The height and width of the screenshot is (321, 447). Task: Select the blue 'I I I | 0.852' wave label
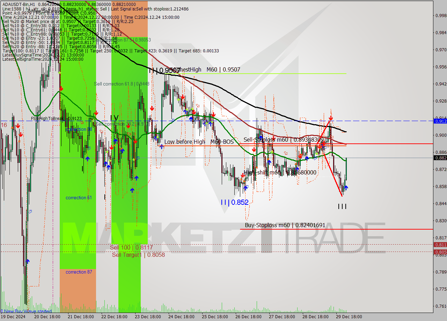pos(235,202)
